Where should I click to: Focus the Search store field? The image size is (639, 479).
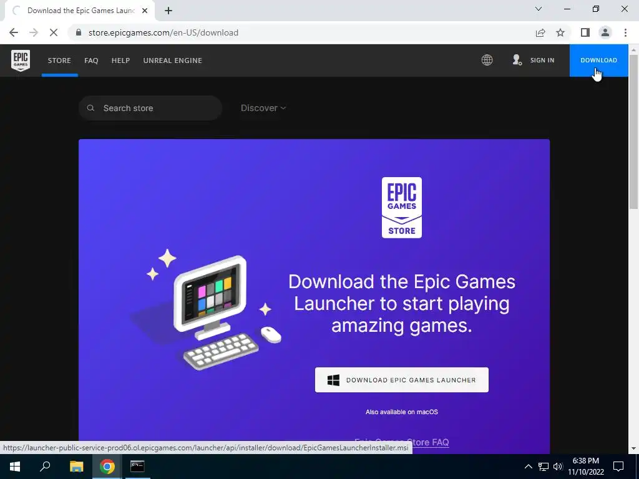(x=150, y=108)
